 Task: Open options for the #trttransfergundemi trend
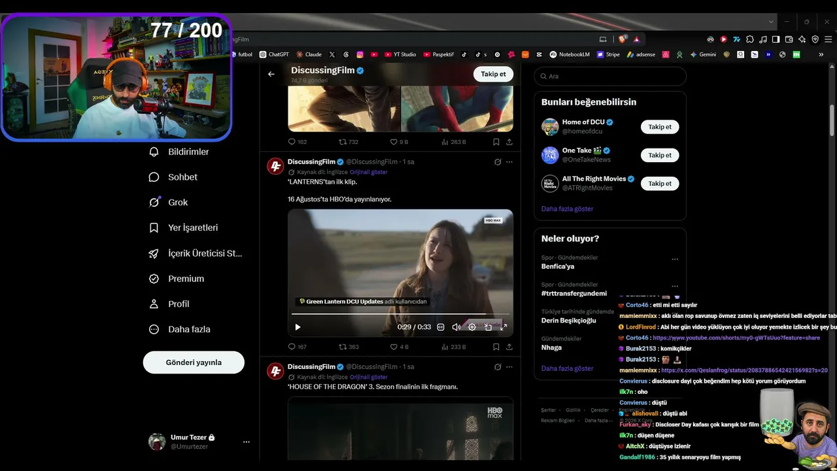pos(675,286)
